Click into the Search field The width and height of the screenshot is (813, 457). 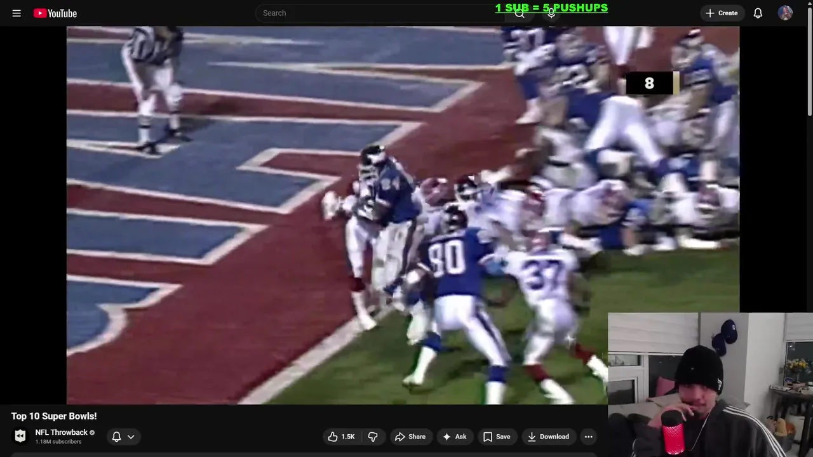click(x=380, y=13)
